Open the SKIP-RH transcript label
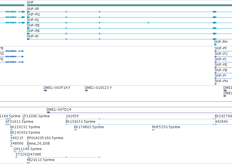 point(221,42)
